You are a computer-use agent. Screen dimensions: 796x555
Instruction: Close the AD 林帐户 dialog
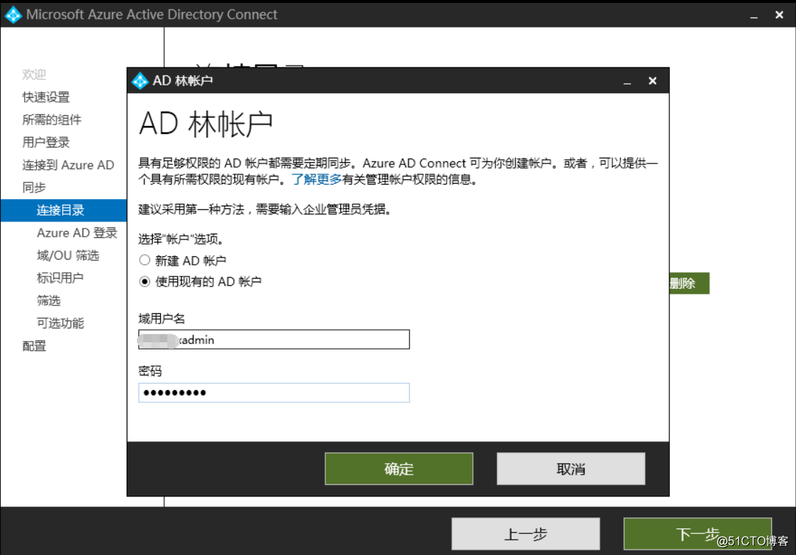pos(653,80)
